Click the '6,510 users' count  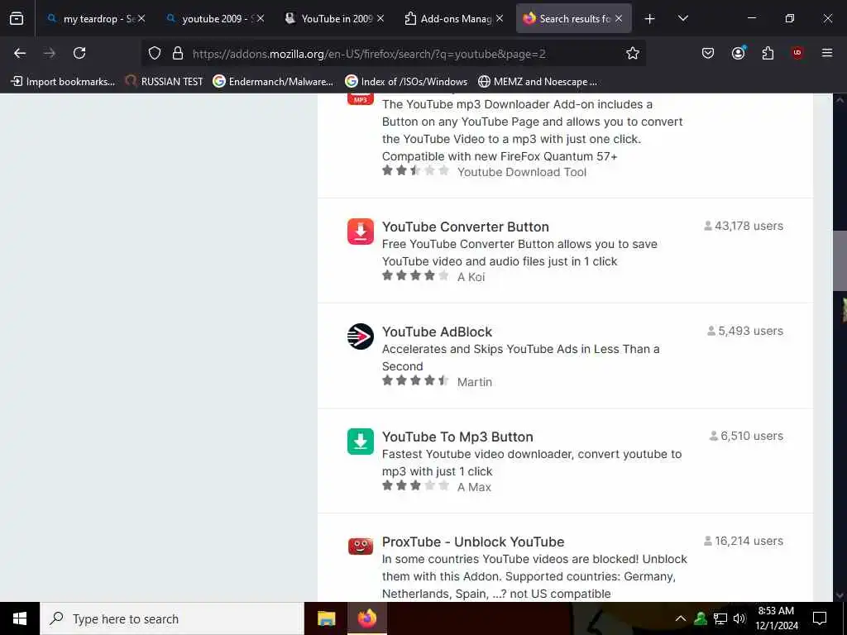pyautogui.click(x=747, y=436)
